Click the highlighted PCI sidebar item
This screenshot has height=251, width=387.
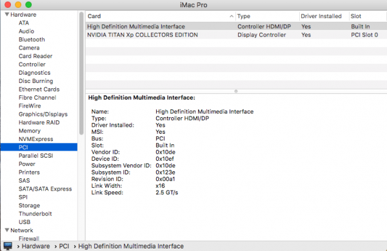pos(39,147)
